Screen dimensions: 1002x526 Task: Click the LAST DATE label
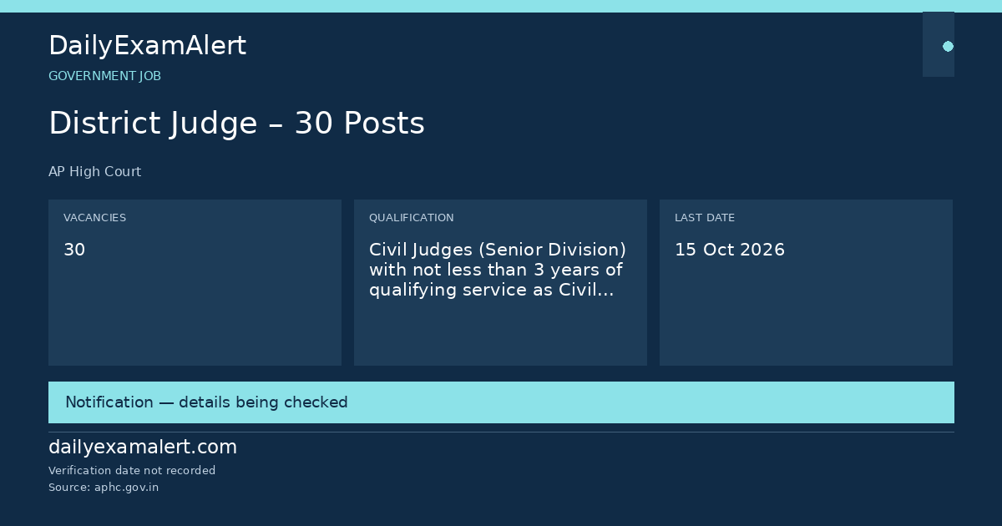(705, 218)
